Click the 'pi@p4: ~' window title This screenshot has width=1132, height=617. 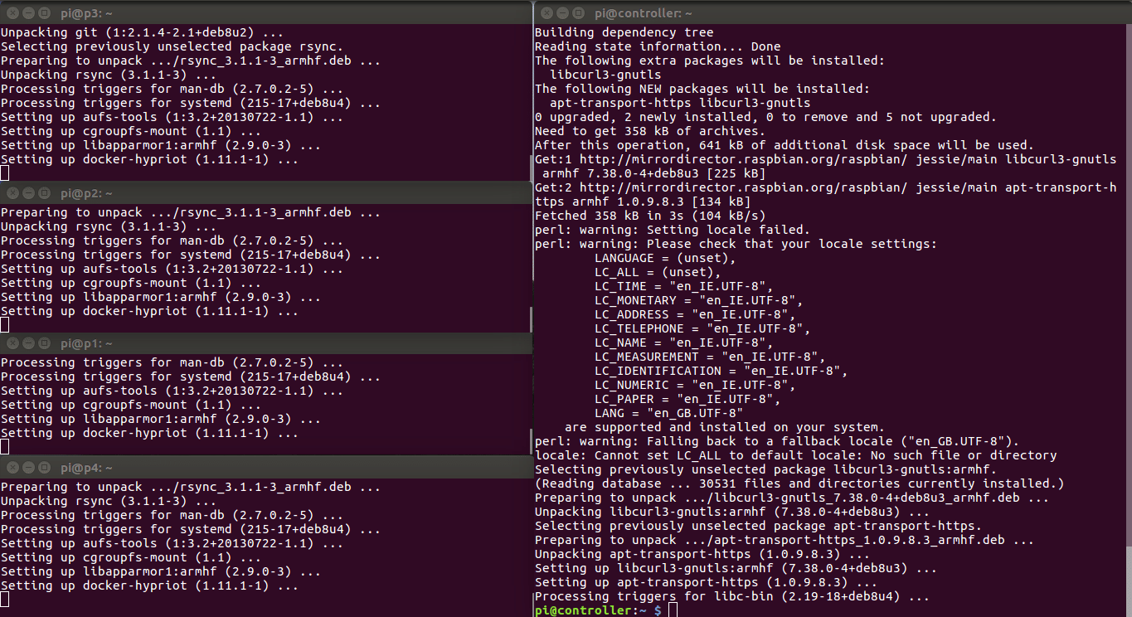(x=85, y=468)
